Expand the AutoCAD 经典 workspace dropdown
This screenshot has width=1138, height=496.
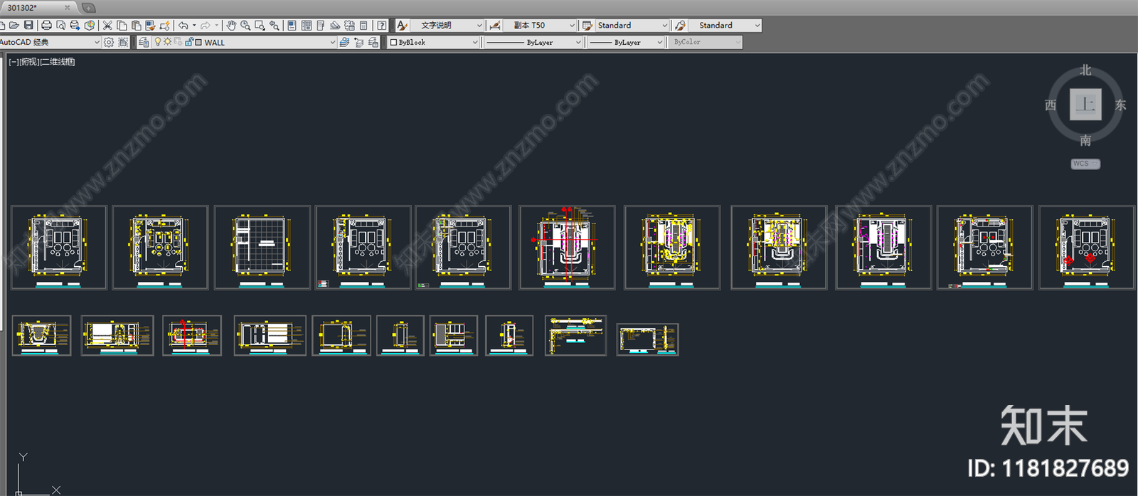pyautogui.click(x=97, y=42)
